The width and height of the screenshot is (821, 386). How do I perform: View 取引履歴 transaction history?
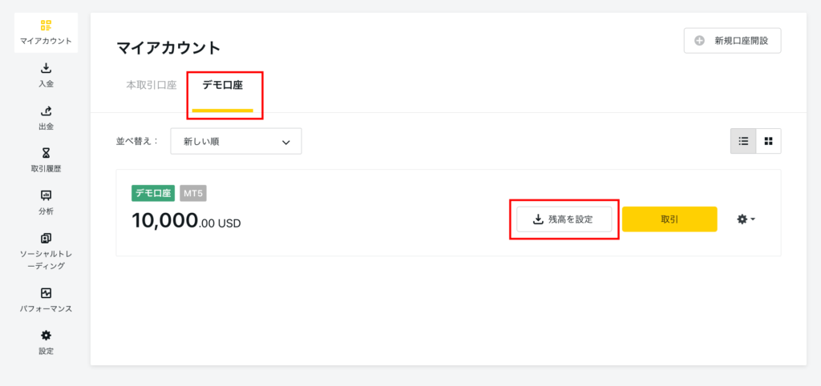[x=46, y=161]
